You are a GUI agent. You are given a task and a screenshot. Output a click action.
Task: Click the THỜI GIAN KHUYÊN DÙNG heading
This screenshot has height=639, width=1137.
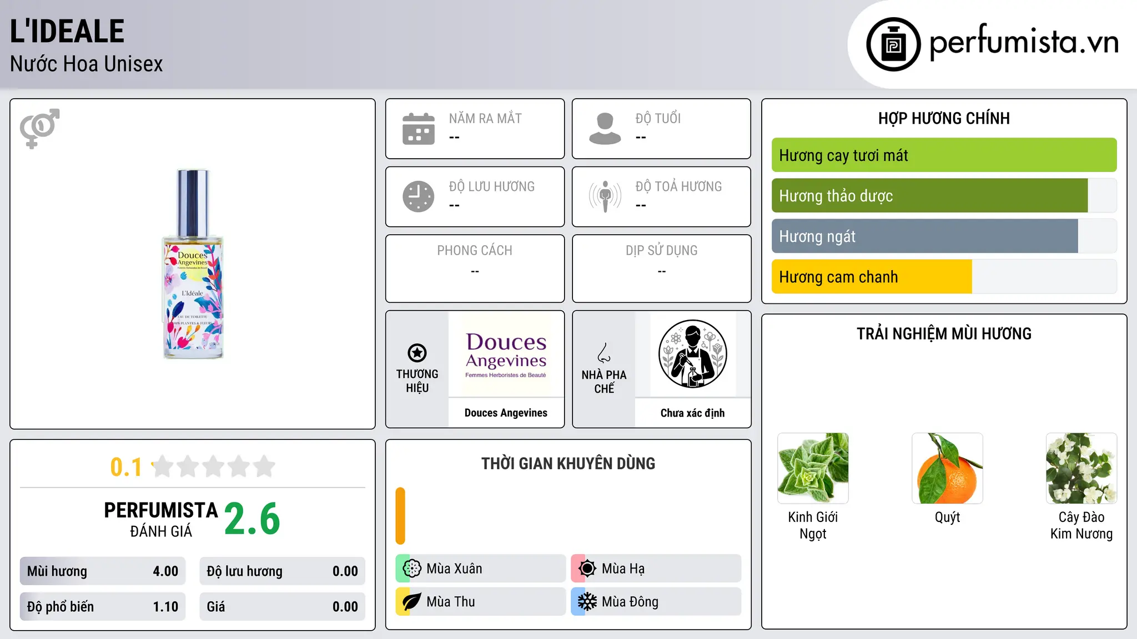point(568,463)
